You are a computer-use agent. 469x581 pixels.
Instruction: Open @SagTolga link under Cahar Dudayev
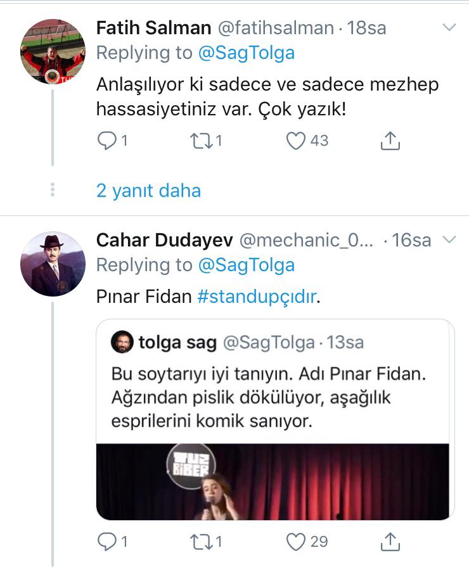pyautogui.click(x=247, y=265)
